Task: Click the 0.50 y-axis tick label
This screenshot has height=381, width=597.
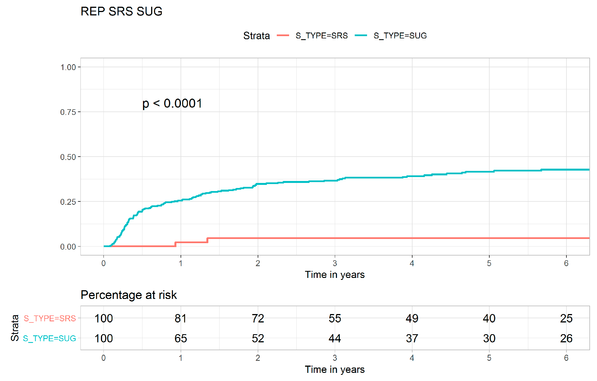Action: click(68, 157)
